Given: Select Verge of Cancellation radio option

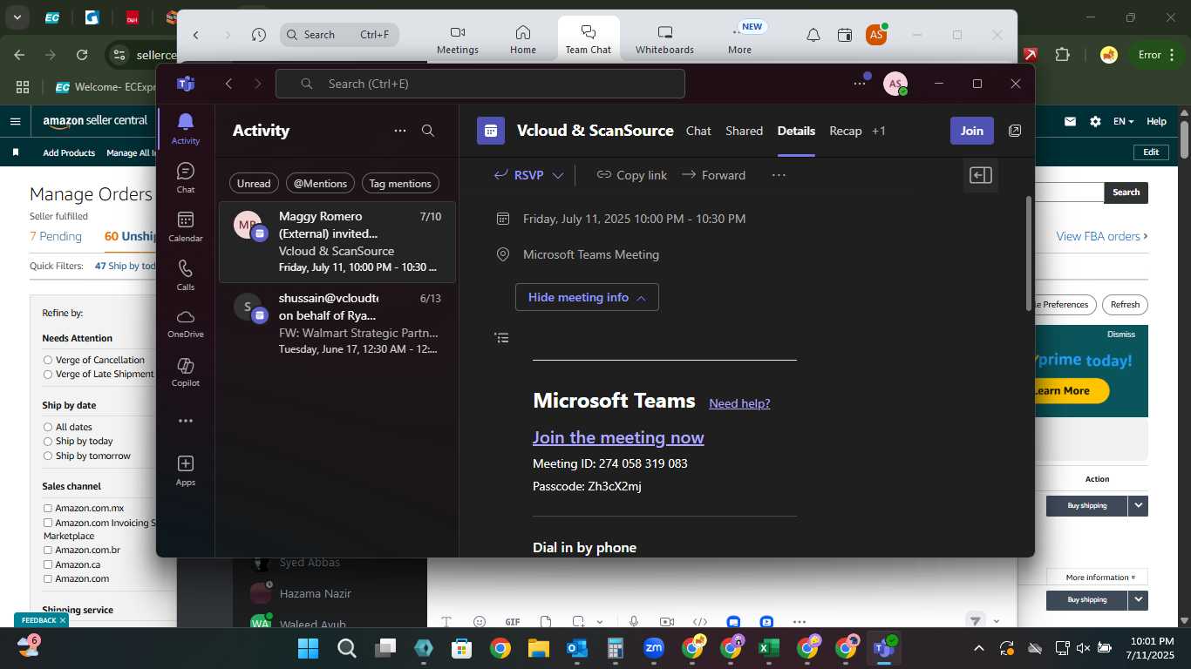Looking at the screenshot, I should pos(48,360).
